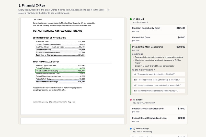Viewport: 206px width, 137px height.
Task: Select Meridian Opportunity Grant line in the letter
Action: click(60, 66)
